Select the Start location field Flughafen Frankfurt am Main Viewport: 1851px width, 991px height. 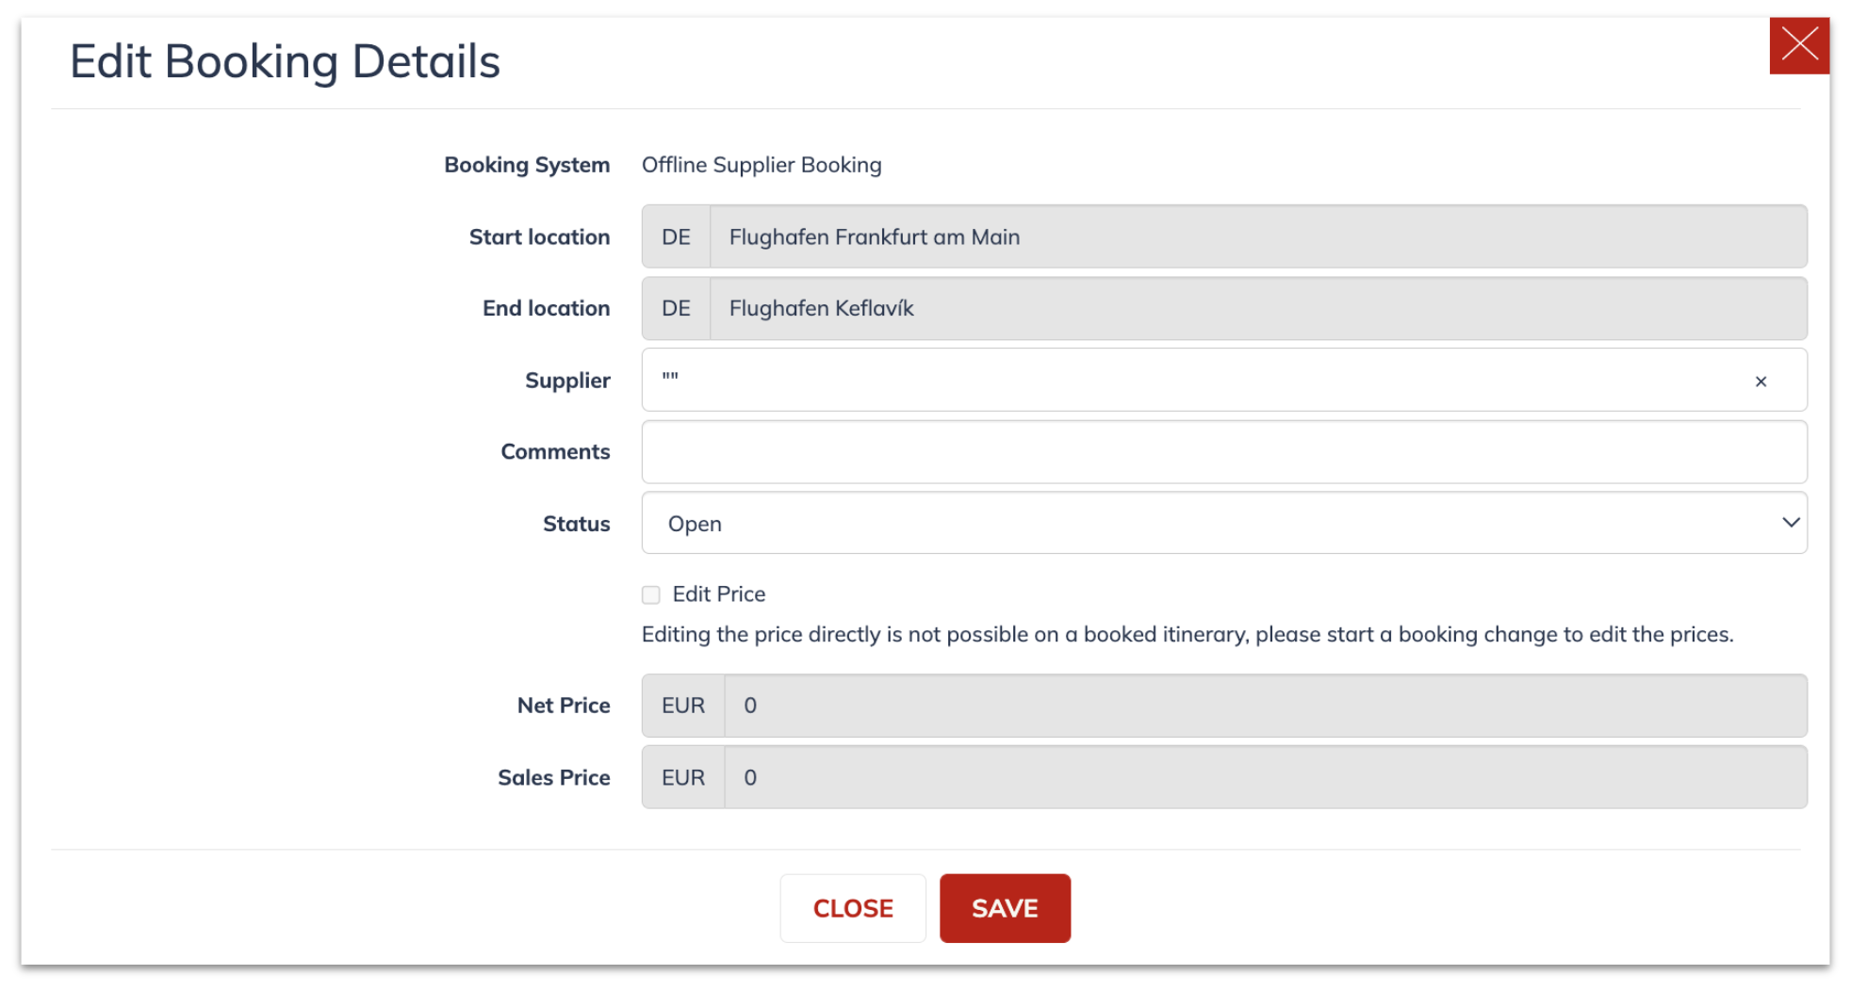click(x=1257, y=236)
